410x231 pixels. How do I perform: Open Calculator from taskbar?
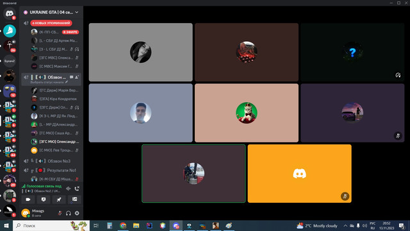pos(110,225)
